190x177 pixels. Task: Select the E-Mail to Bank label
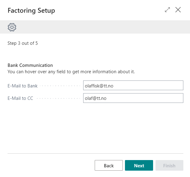22,86
